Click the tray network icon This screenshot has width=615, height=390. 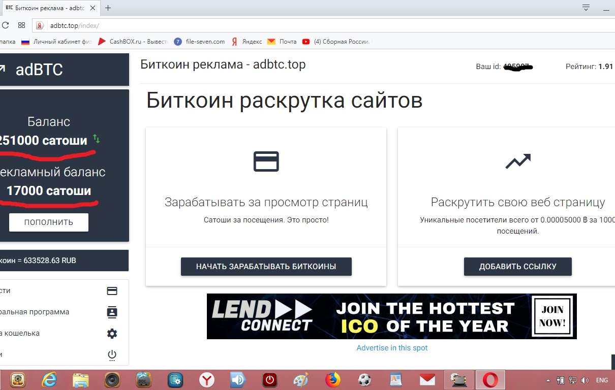[x=572, y=380]
